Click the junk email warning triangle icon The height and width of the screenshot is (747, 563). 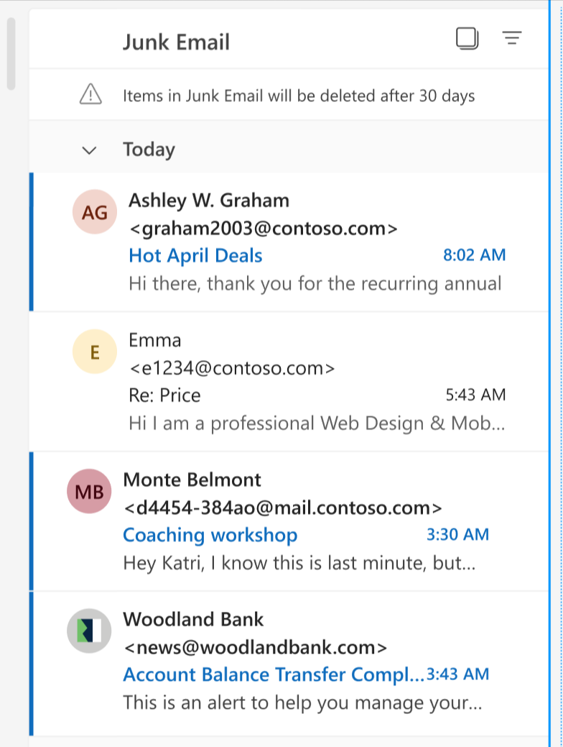pos(90,95)
